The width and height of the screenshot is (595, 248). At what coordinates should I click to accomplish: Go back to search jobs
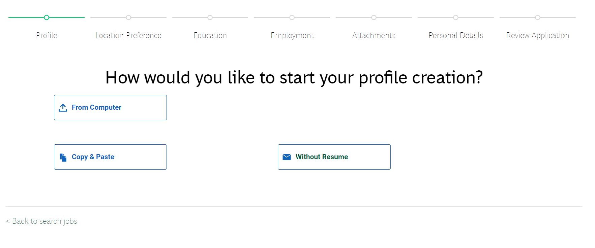(41, 221)
